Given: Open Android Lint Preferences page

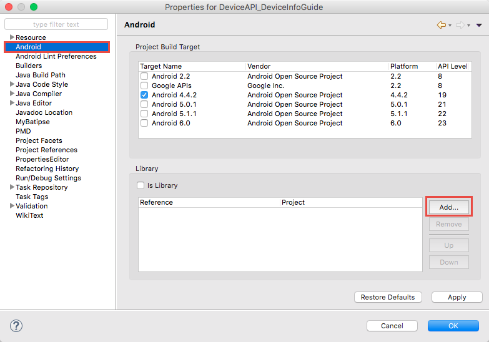Looking at the screenshot, I should point(56,56).
